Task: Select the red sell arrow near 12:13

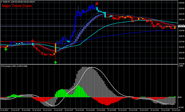Action: [x=33, y=41]
